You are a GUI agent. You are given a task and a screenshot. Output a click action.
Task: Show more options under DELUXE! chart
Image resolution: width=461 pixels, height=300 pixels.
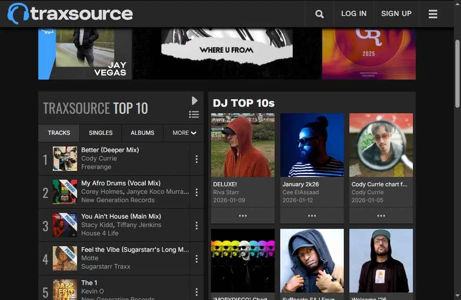click(243, 216)
